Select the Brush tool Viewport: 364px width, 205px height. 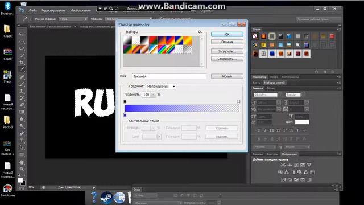(x=22, y=84)
